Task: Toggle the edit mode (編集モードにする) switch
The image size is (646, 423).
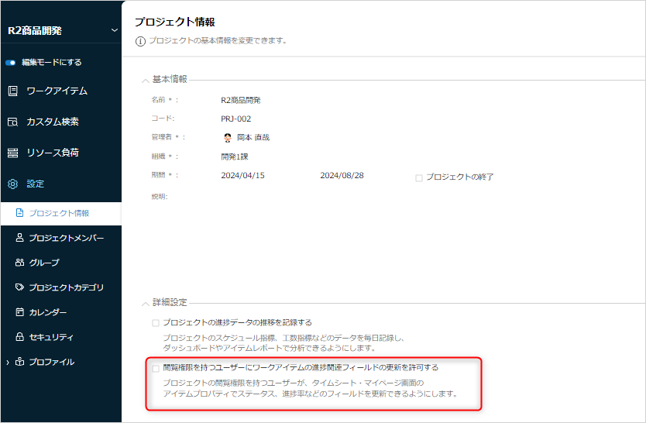Action: click(11, 63)
